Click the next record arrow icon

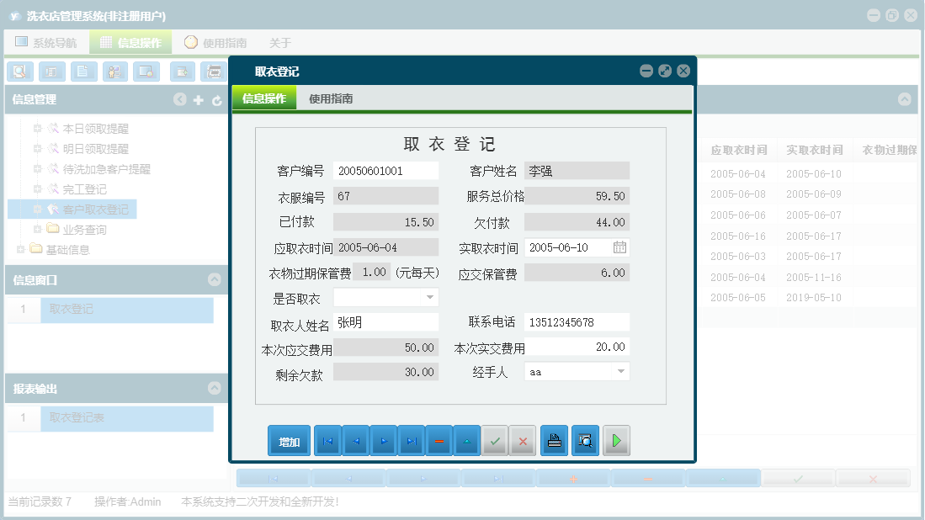(383, 440)
